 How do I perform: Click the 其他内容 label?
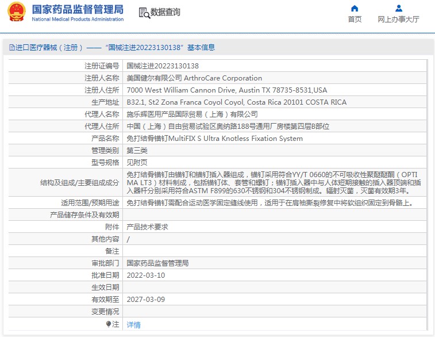[105, 239]
